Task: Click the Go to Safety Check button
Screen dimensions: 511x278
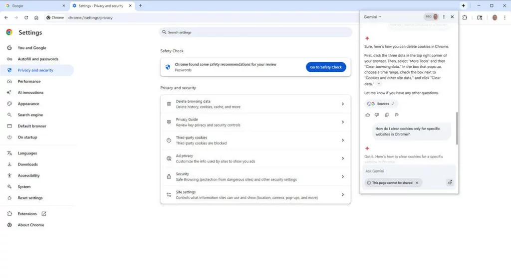Action: (326, 67)
